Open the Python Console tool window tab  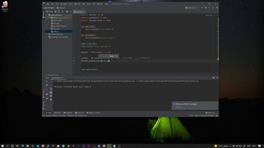click(x=93, y=113)
